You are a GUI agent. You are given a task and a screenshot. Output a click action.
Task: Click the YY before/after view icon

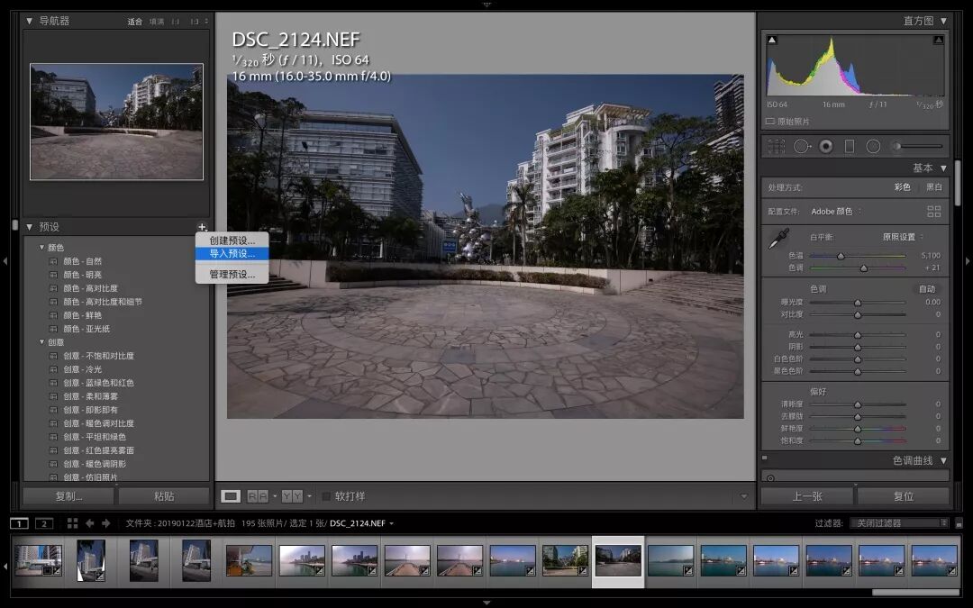coord(292,496)
